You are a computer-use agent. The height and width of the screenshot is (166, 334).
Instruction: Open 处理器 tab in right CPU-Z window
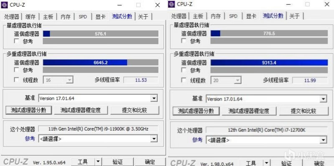point(179,16)
